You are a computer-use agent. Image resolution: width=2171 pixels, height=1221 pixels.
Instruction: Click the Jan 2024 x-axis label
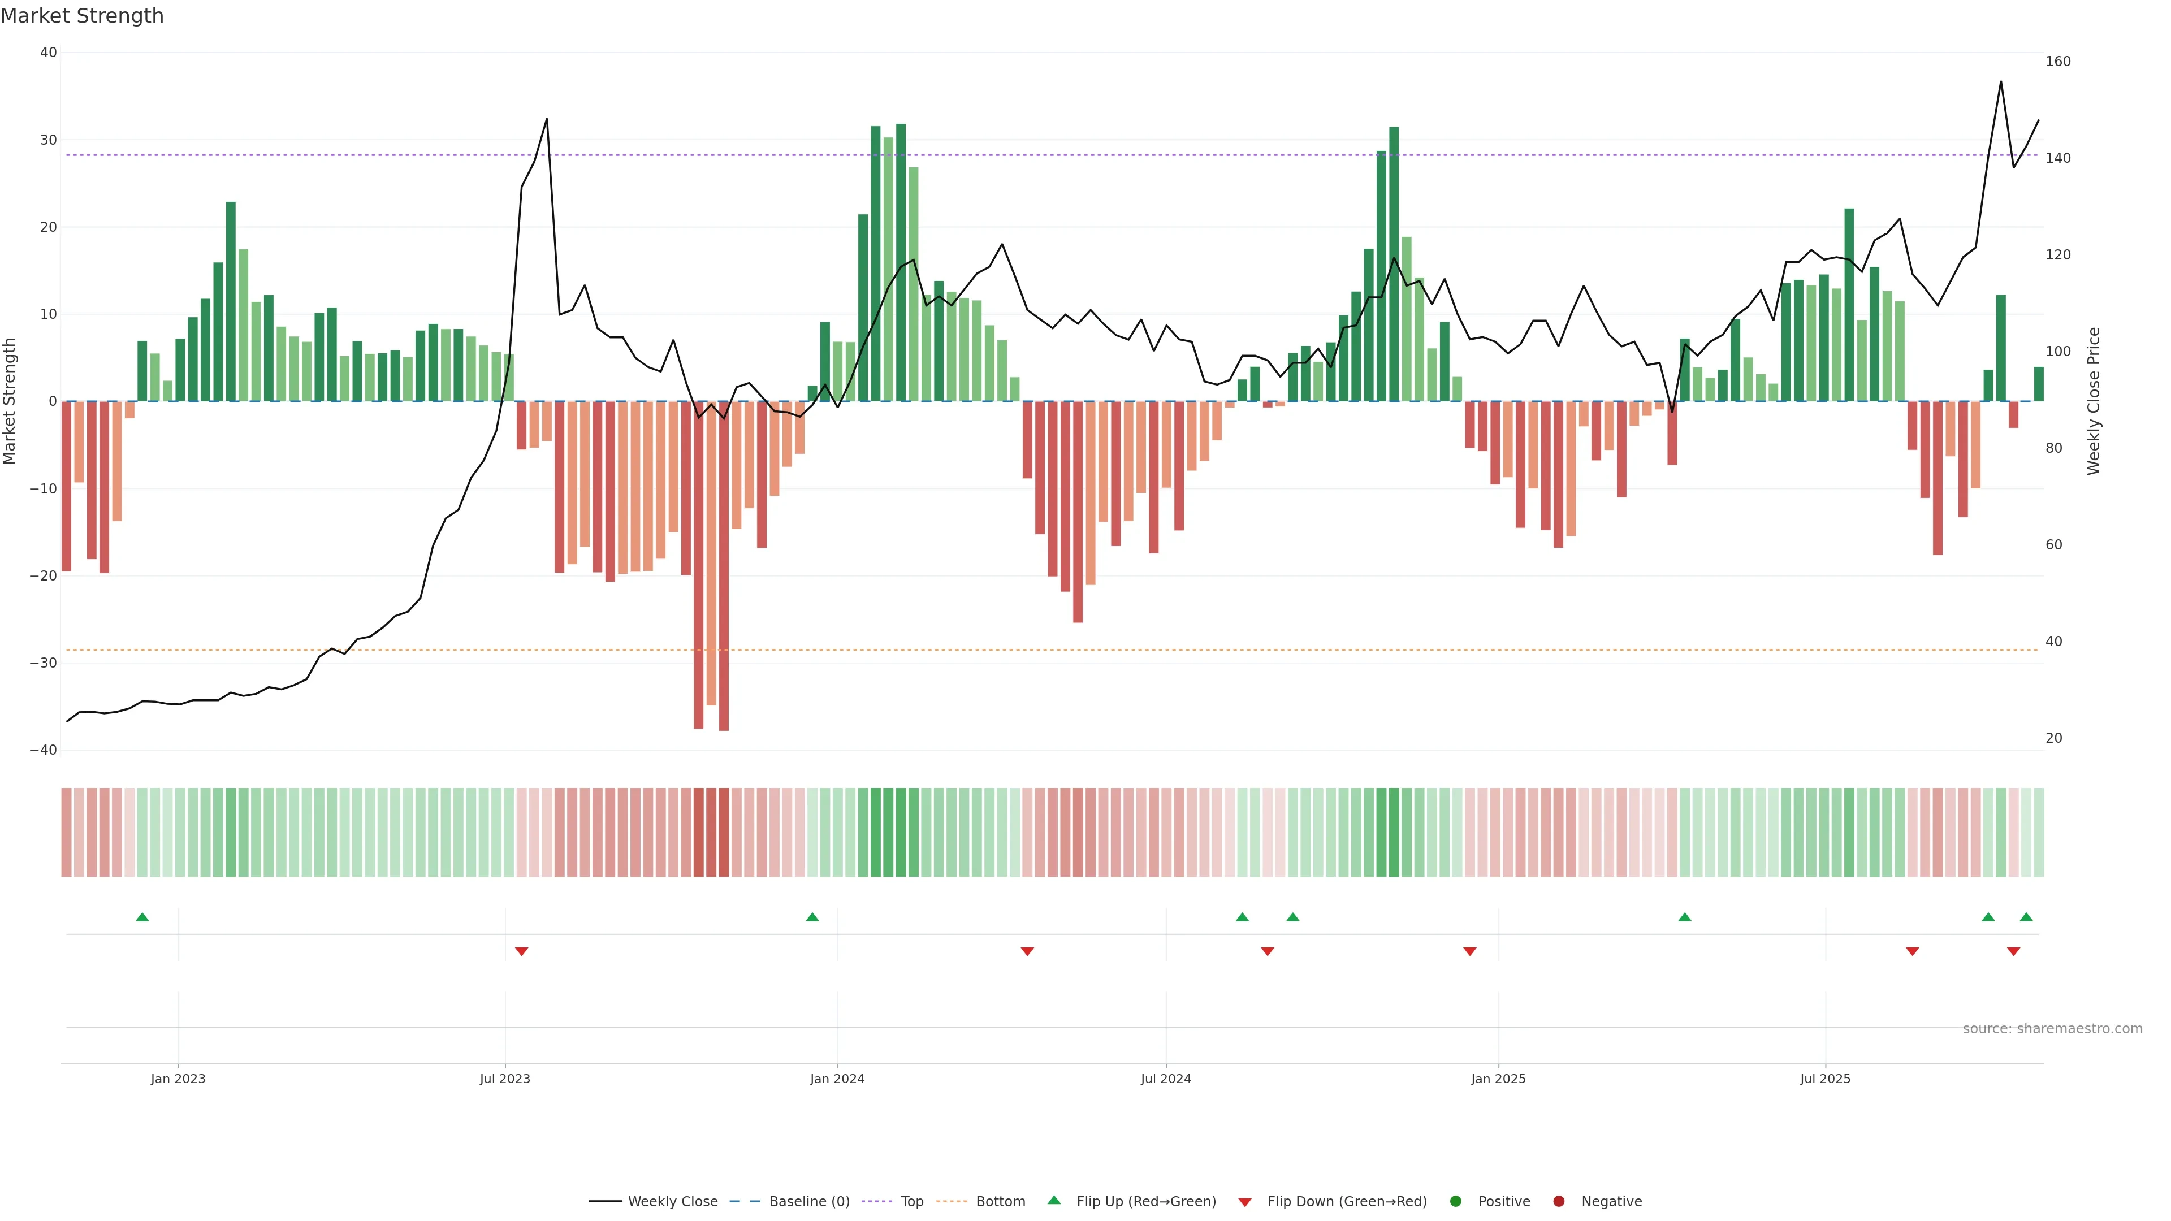(837, 1079)
